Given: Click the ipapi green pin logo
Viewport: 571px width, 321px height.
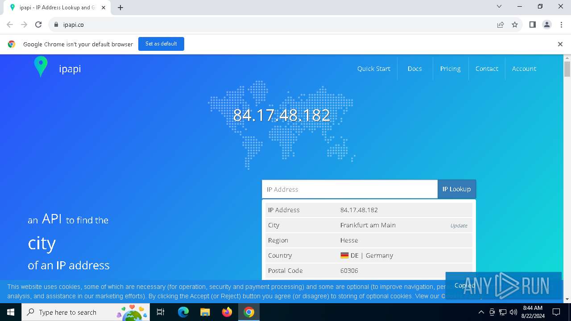Looking at the screenshot, I should (x=41, y=67).
